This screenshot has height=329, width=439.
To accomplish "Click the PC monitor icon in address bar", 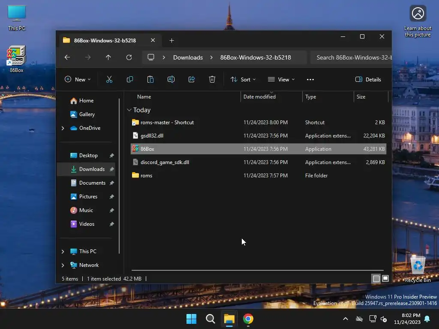I will click(x=151, y=57).
